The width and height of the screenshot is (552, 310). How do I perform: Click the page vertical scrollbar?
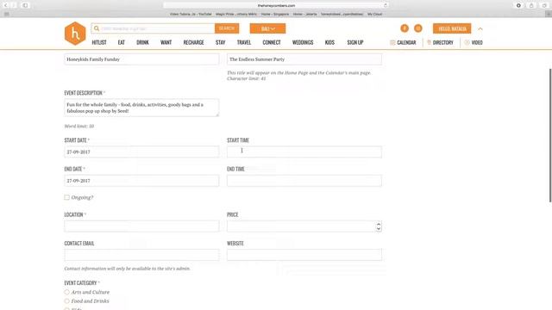pos(550,135)
